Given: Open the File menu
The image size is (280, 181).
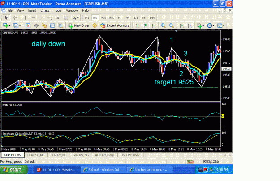Looking at the screenshot, I should point(10,10).
